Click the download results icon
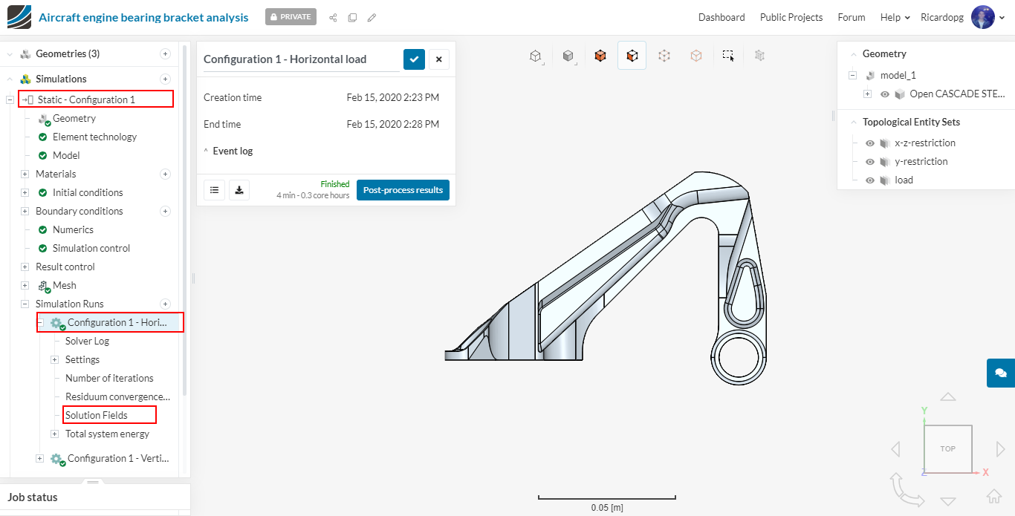Viewport: 1015px width, 516px height. 239,190
